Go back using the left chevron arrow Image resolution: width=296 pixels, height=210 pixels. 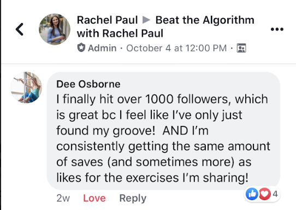20,30
